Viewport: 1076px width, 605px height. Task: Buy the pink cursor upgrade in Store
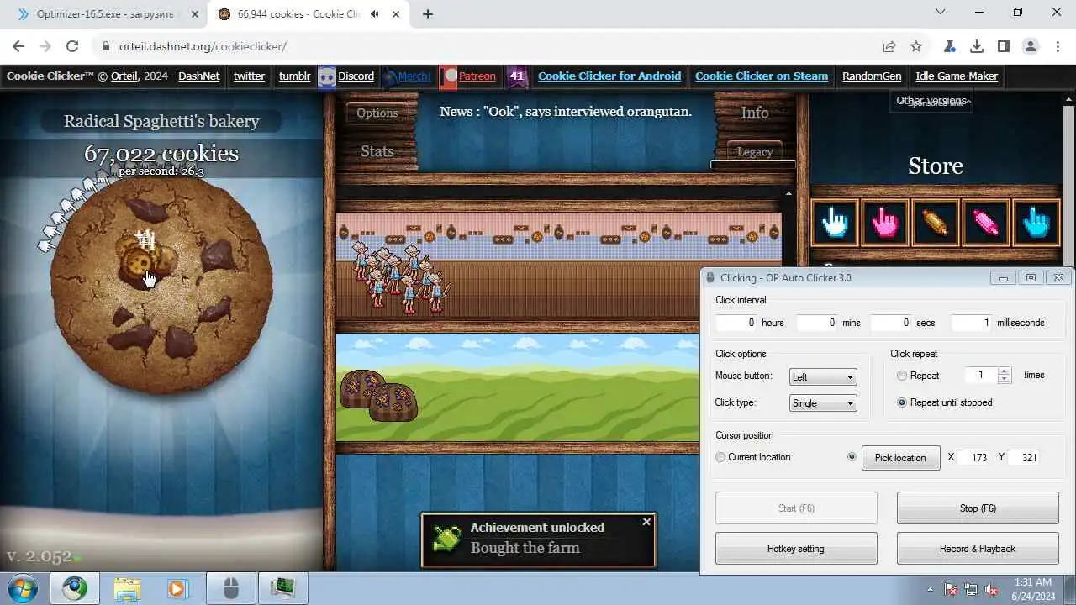pyautogui.click(x=885, y=223)
